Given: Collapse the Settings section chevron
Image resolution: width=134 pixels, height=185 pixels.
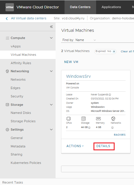Looking at the screenshot, I should click(x=51, y=129).
